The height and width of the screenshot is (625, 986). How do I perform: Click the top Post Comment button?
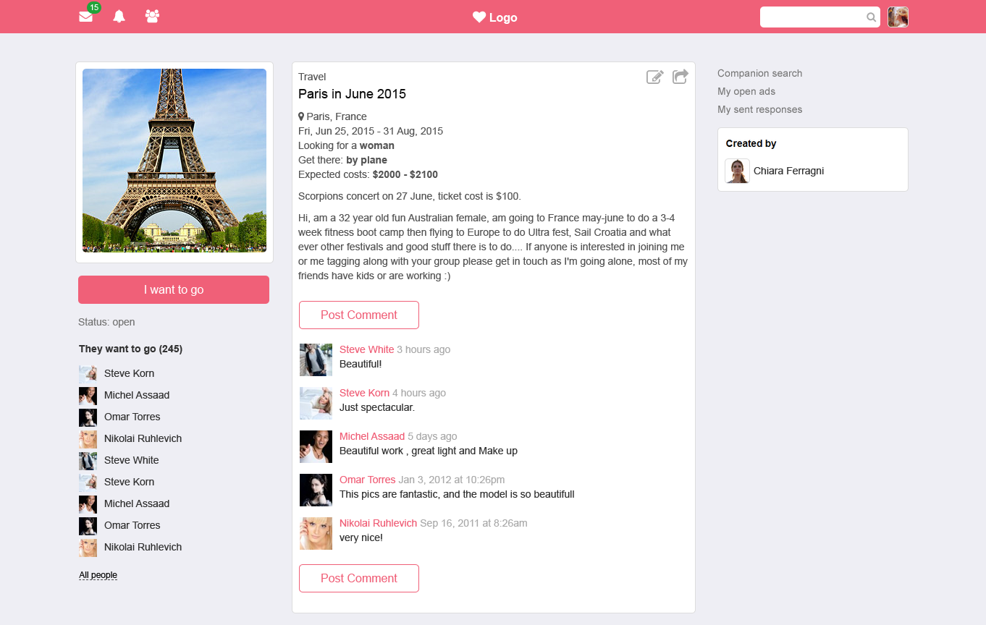click(x=359, y=315)
